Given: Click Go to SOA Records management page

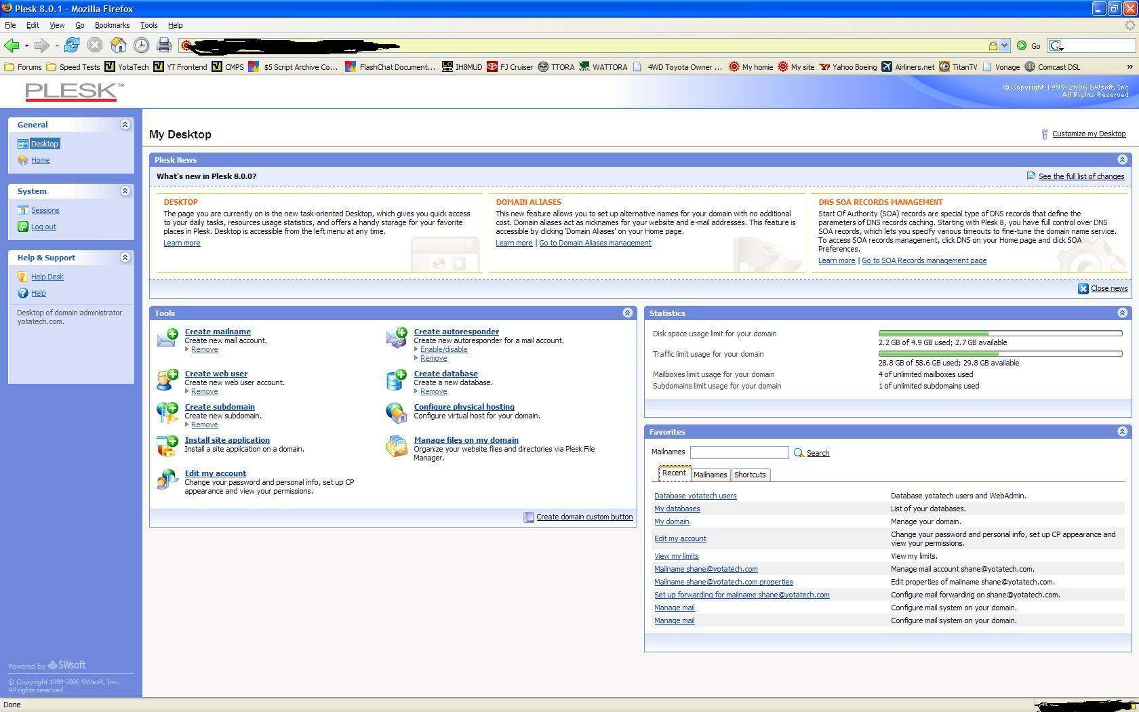Looking at the screenshot, I should coord(924,260).
